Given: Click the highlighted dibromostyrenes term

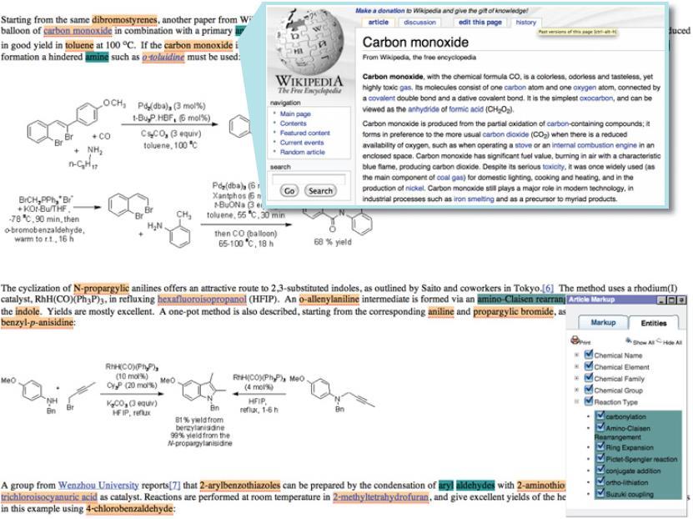Looking at the screenshot, I should 124,20.
